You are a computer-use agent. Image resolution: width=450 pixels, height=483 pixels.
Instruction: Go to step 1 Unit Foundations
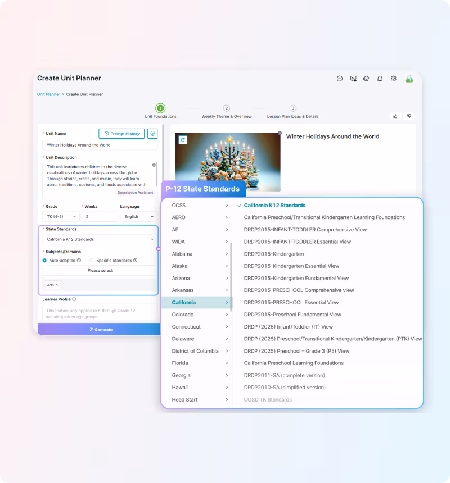[160, 111]
